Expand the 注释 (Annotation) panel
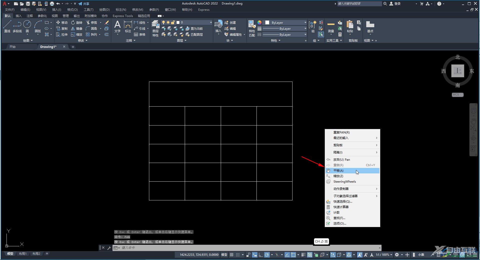Viewport: 480px width, 260px height. coord(130,40)
